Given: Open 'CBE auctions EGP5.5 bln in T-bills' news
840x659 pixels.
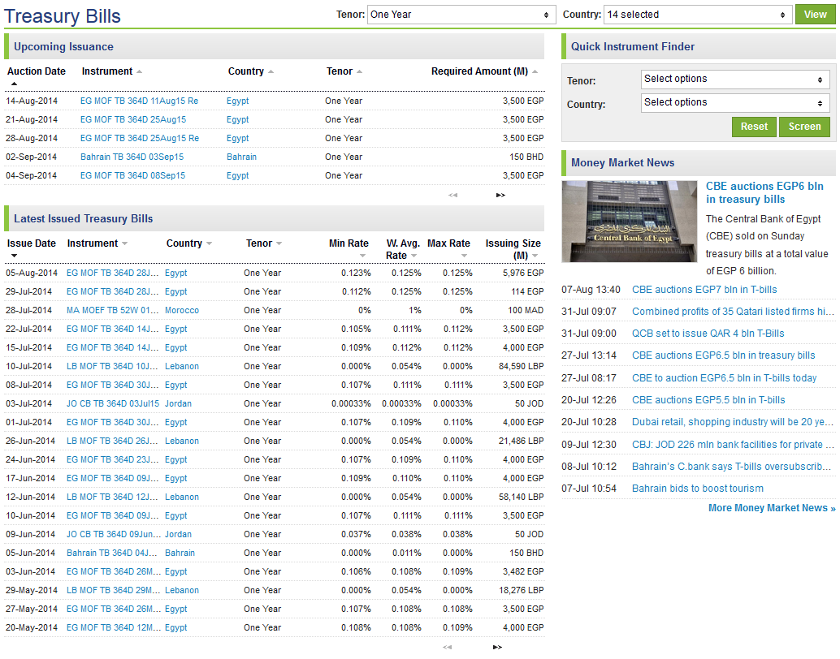Looking at the screenshot, I should 708,400.
